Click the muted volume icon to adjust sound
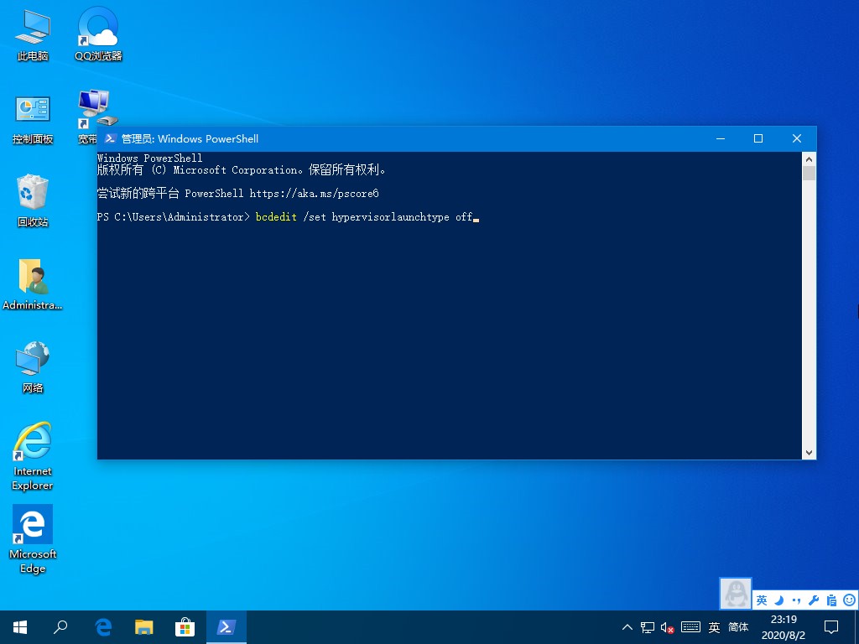This screenshot has width=859, height=644. click(x=665, y=626)
